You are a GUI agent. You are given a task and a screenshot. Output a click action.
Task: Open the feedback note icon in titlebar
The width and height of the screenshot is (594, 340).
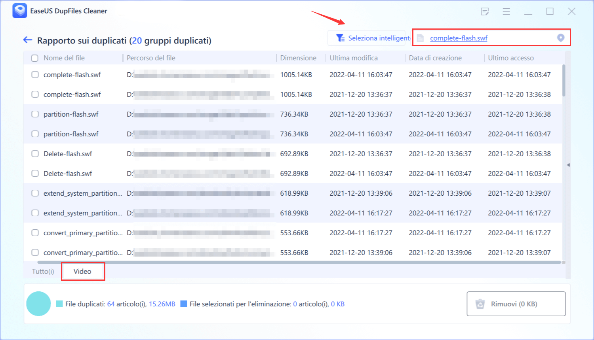[485, 12]
